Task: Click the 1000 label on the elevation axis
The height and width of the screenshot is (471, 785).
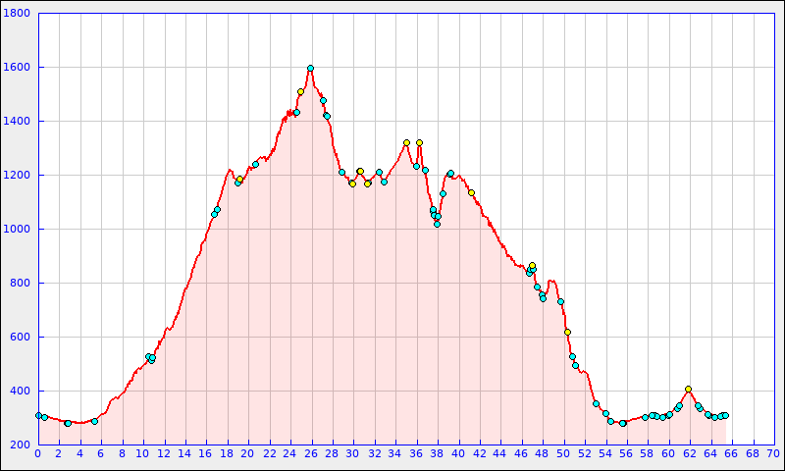Action: (x=19, y=230)
